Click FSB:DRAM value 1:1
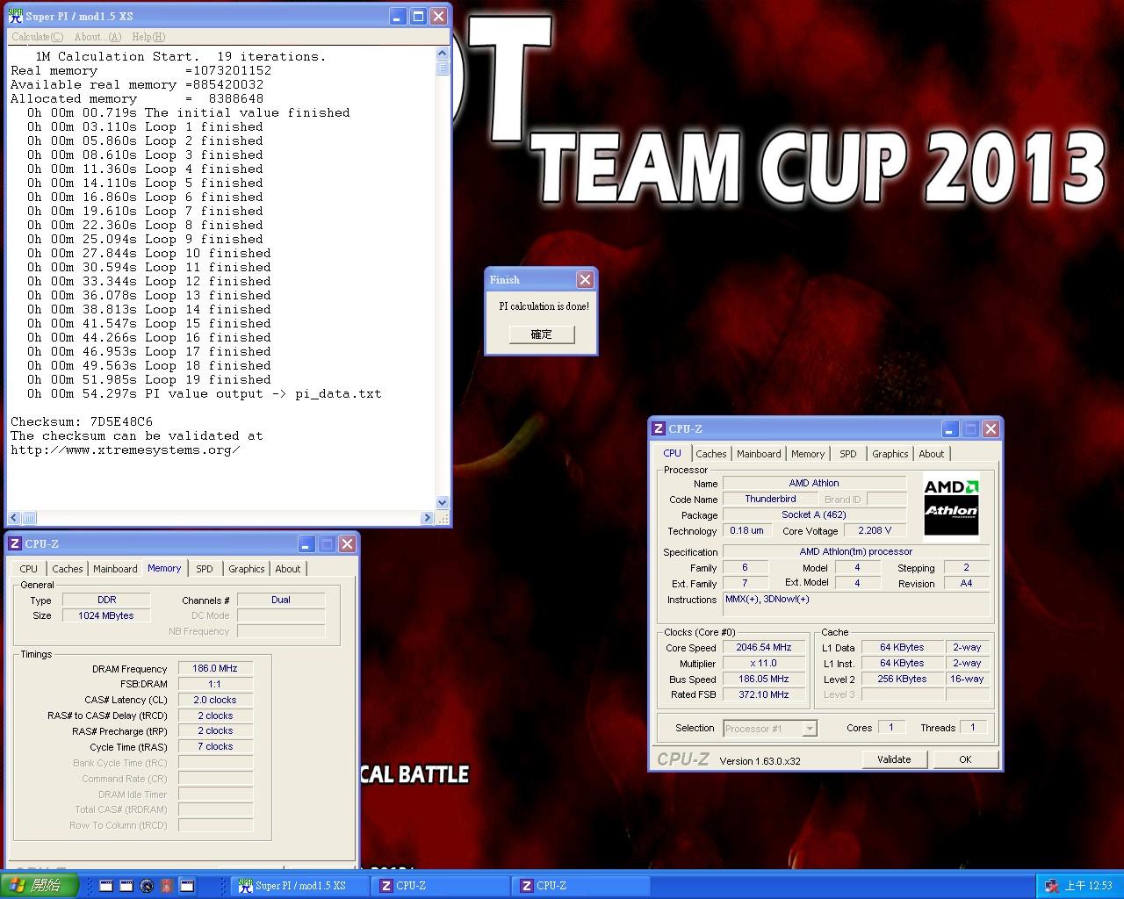 tap(215, 684)
